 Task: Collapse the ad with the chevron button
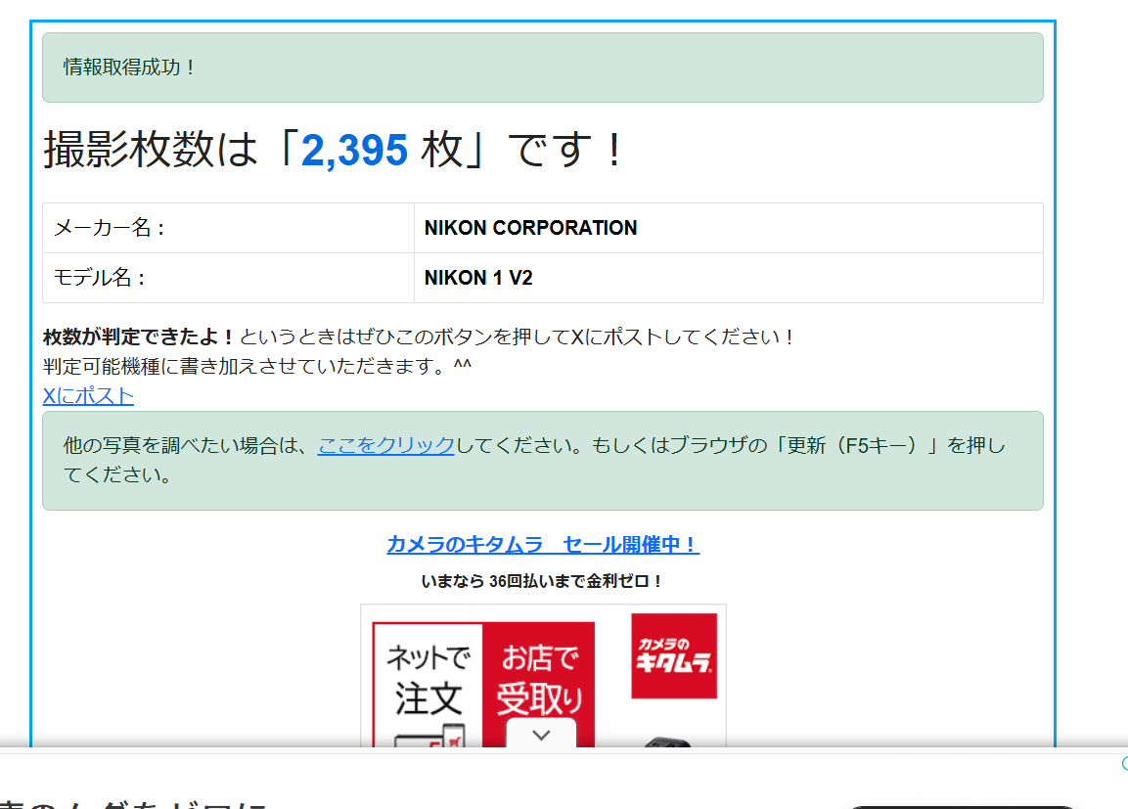point(542,735)
